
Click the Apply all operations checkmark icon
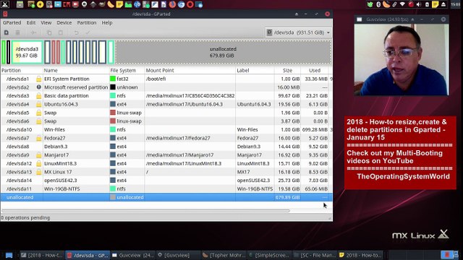(x=88, y=32)
